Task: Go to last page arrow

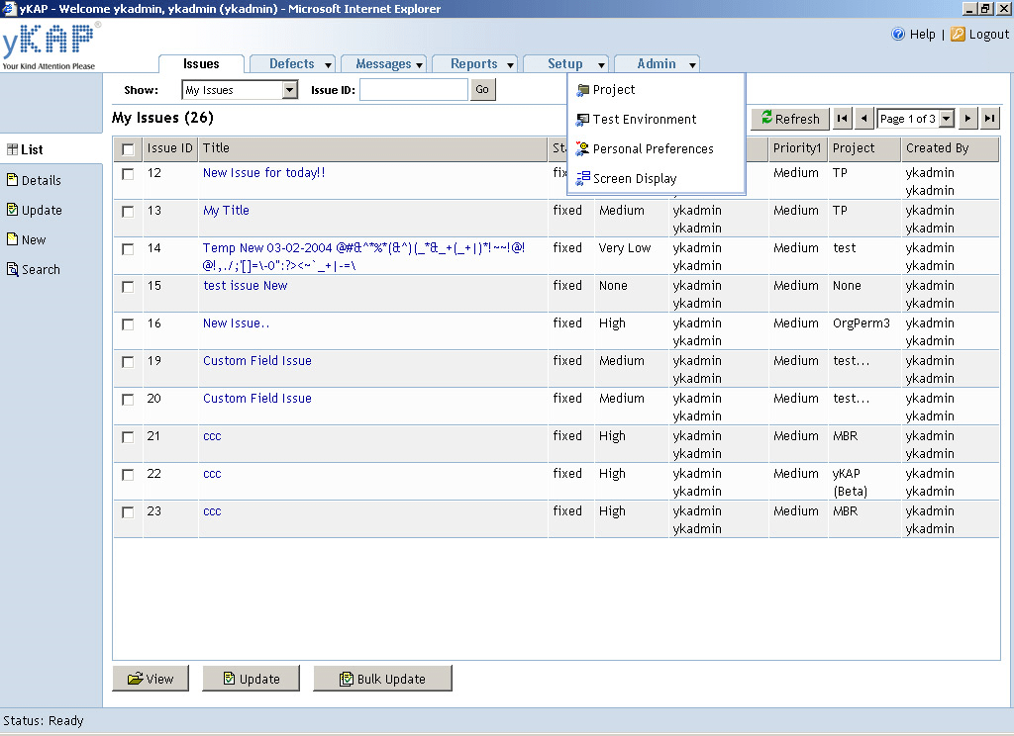Action: tap(989, 119)
